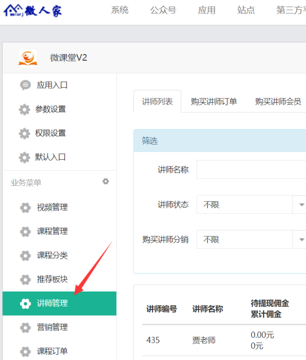
Task: Click the 讲师编号 column header
Action: 162,309
